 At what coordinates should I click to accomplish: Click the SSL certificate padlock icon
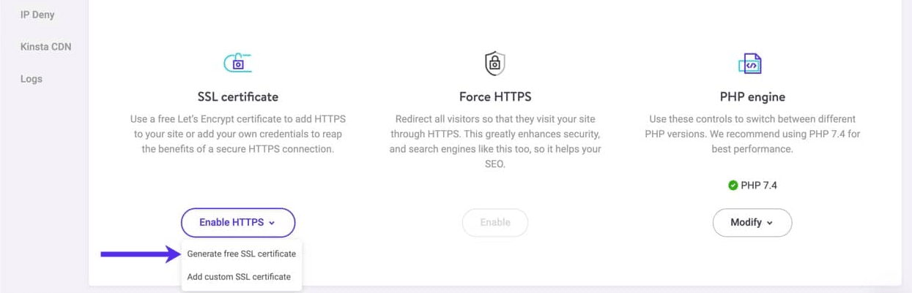237,64
